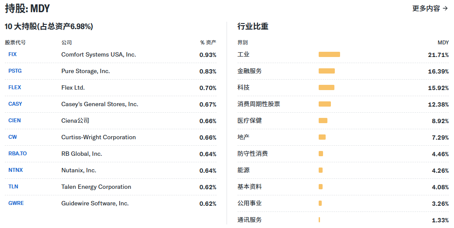
Task: Click the 工业 sector weight bar
Action: pos(329,54)
